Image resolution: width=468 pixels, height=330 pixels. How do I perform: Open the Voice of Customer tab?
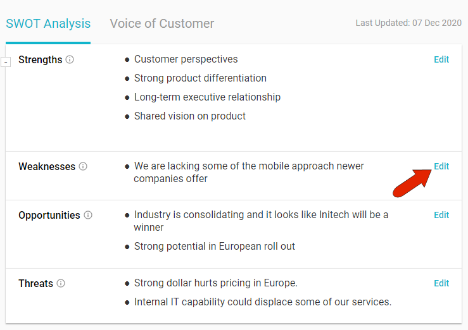pos(162,24)
